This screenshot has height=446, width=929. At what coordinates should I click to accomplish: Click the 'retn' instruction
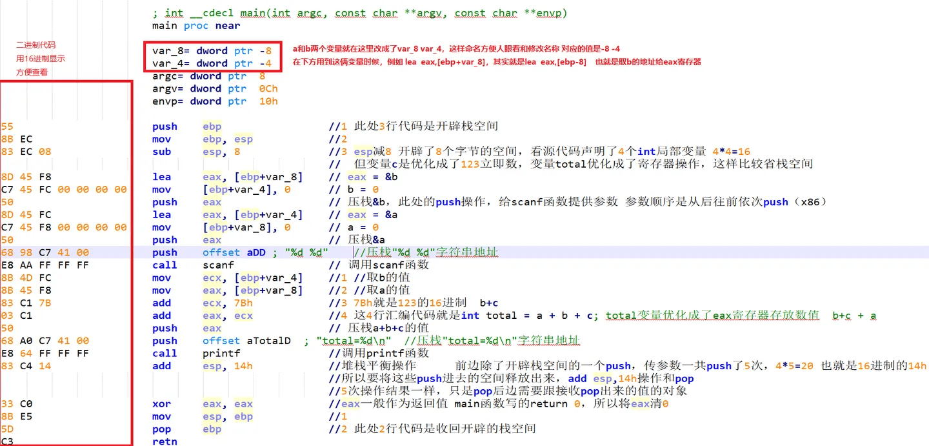165,441
